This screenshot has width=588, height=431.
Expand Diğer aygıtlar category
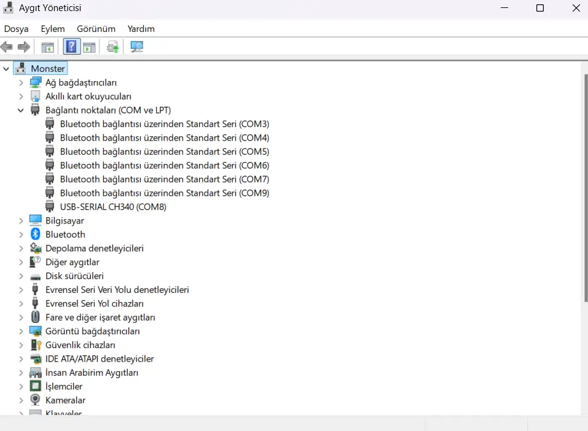(x=21, y=262)
